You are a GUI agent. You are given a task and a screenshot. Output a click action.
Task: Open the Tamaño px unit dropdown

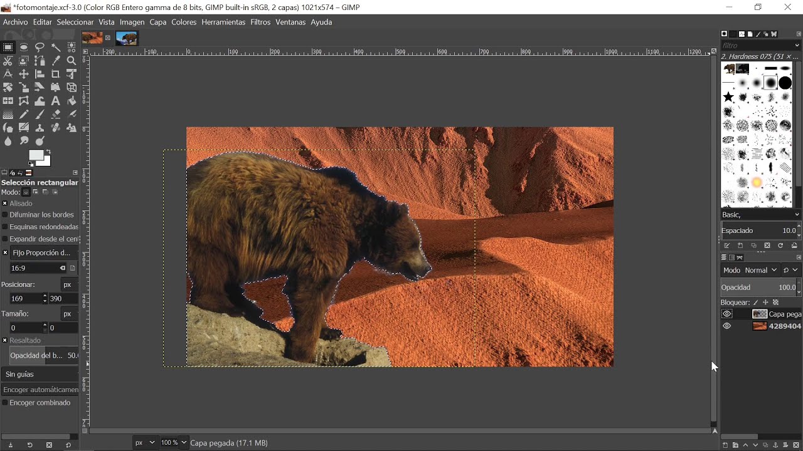click(x=69, y=314)
